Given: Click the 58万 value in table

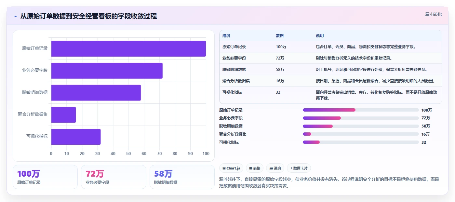Looking at the screenshot, I should tap(280, 70).
